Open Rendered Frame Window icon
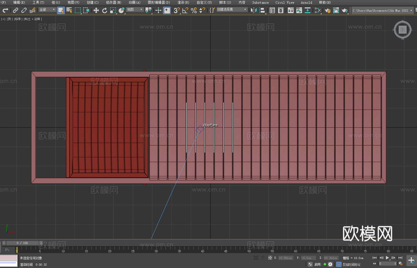The width and height of the screenshot is (417, 268). click(x=336, y=10)
